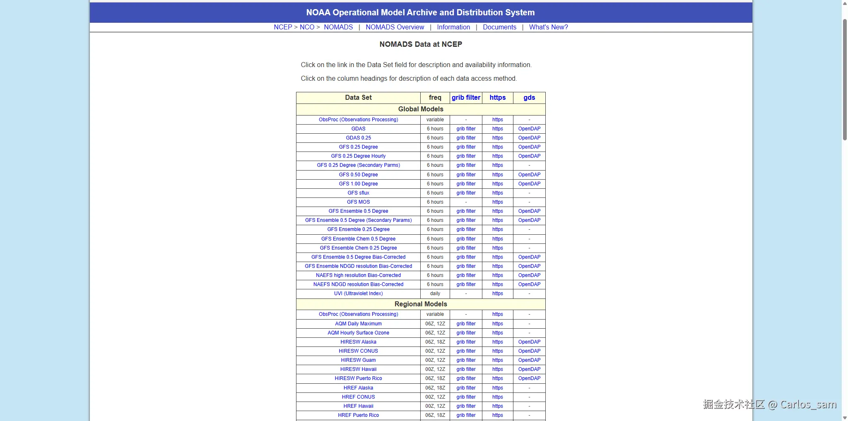Open the HIRESW CONUS data set link
Image resolution: width=848 pixels, height=421 pixels.
(359, 351)
